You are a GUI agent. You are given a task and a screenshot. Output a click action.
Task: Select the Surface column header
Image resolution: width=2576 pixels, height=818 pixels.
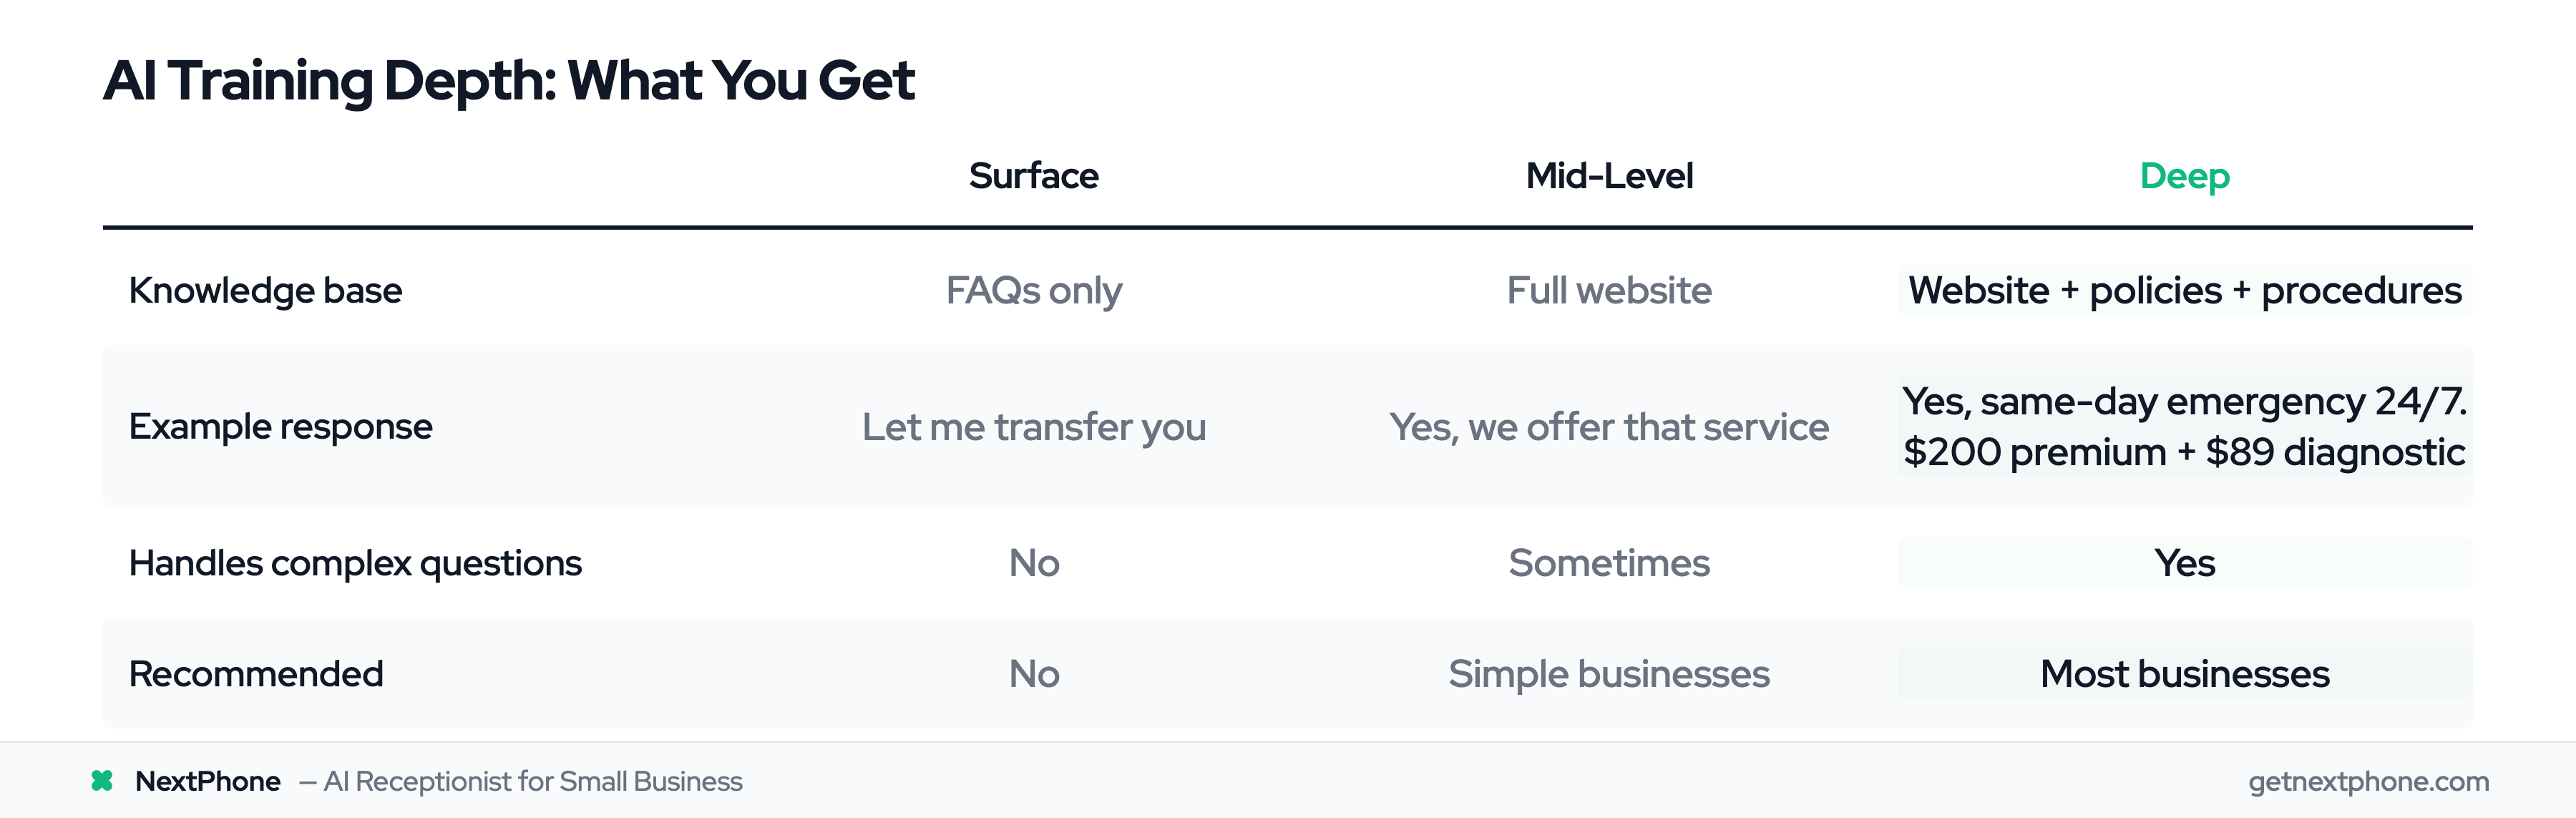coord(1033,176)
